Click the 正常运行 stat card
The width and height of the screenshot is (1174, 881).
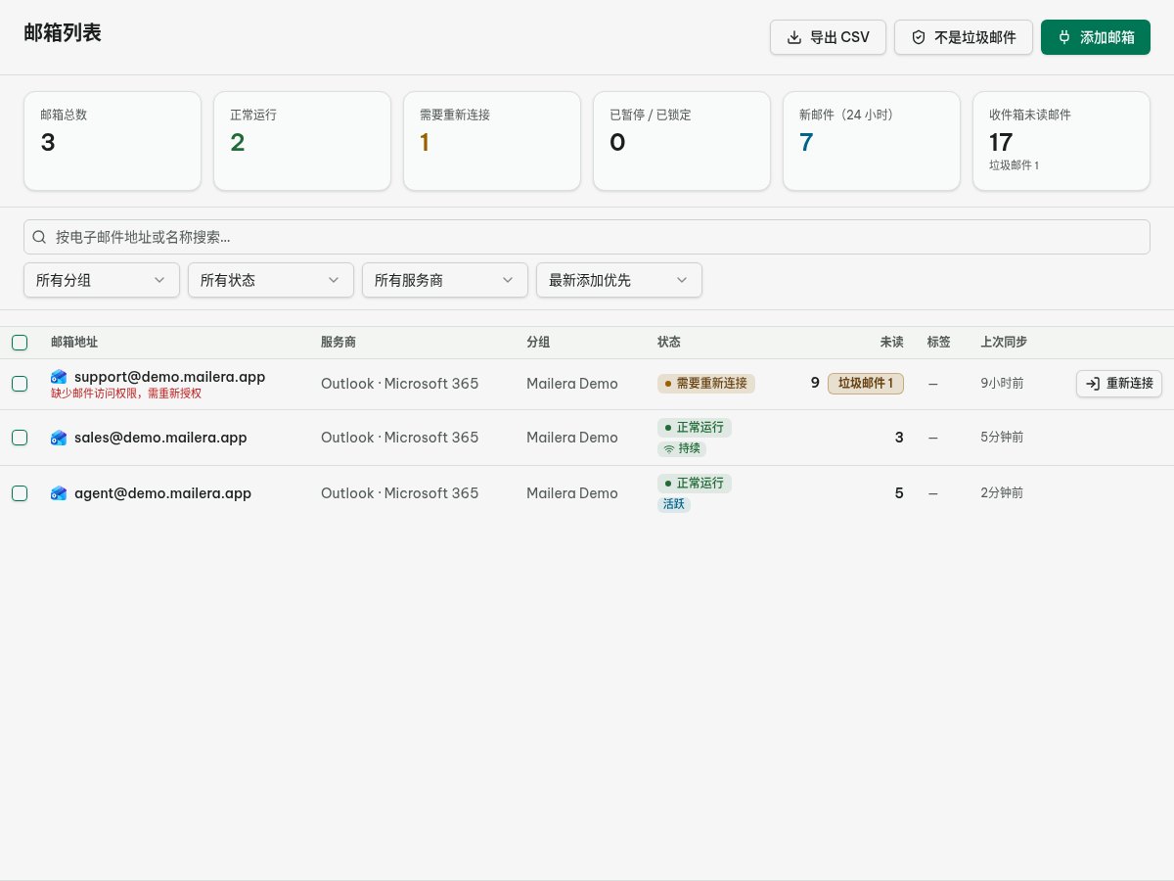(302, 141)
